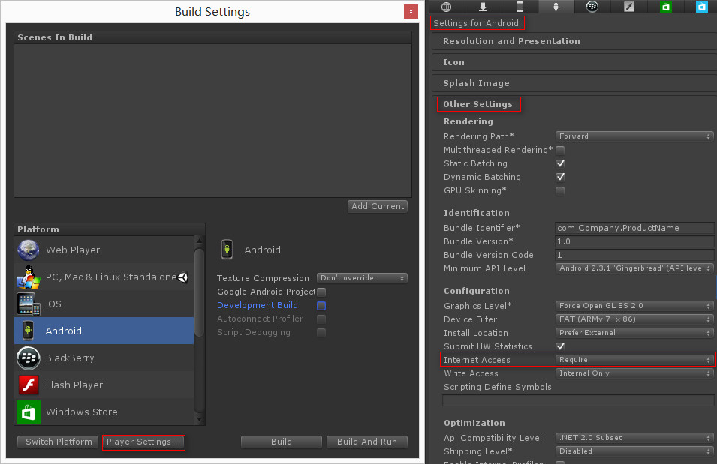
Task: Click Scripting Define Symbols text field
Action: pos(578,400)
